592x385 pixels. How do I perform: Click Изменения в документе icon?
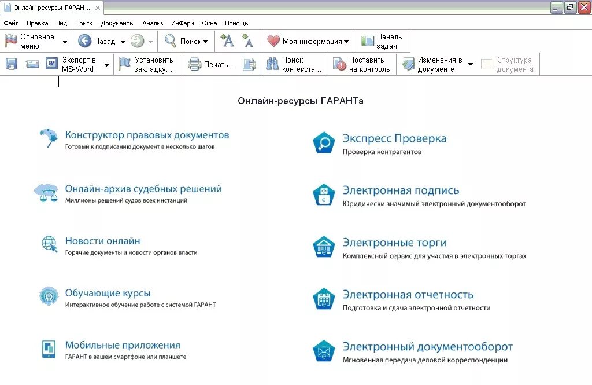point(408,64)
